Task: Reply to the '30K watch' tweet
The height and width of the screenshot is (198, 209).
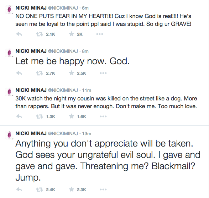Action: (19, 116)
